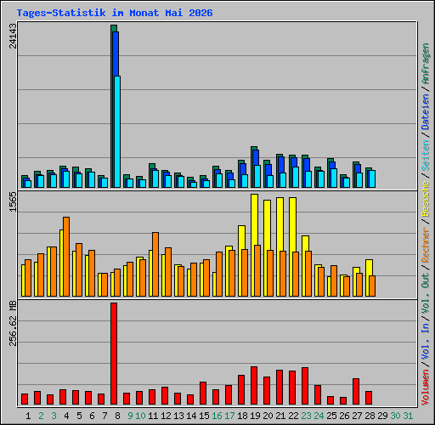Click the red volume bar for day 8
Image resolution: width=435 pixels, height=425 pixels.
click(114, 354)
